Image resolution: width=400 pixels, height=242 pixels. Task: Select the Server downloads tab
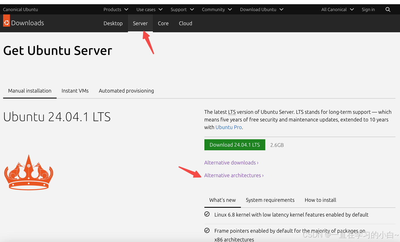pos(140,23)
